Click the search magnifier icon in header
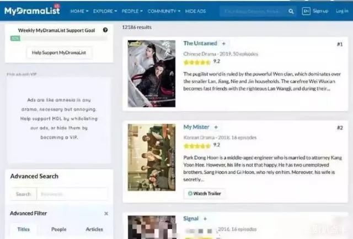Viewport: 353px width, 239px height. pos(291,11)
